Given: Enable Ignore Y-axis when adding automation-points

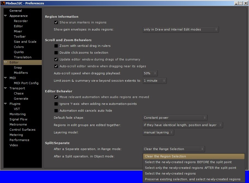Looking at the screenshot, I should [56, 104].
